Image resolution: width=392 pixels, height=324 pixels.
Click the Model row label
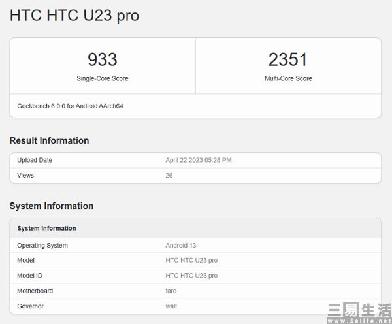(x=25, y=261)
